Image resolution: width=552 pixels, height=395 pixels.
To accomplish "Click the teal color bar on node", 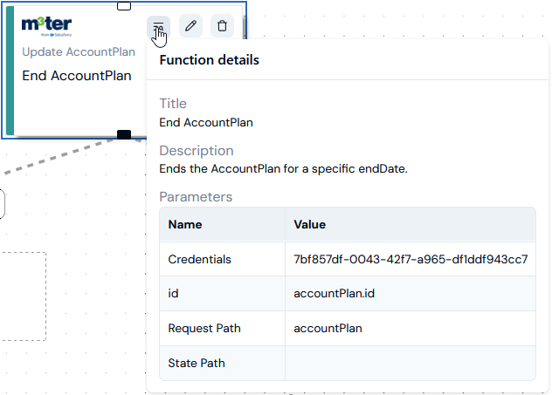I will (10, 71).
